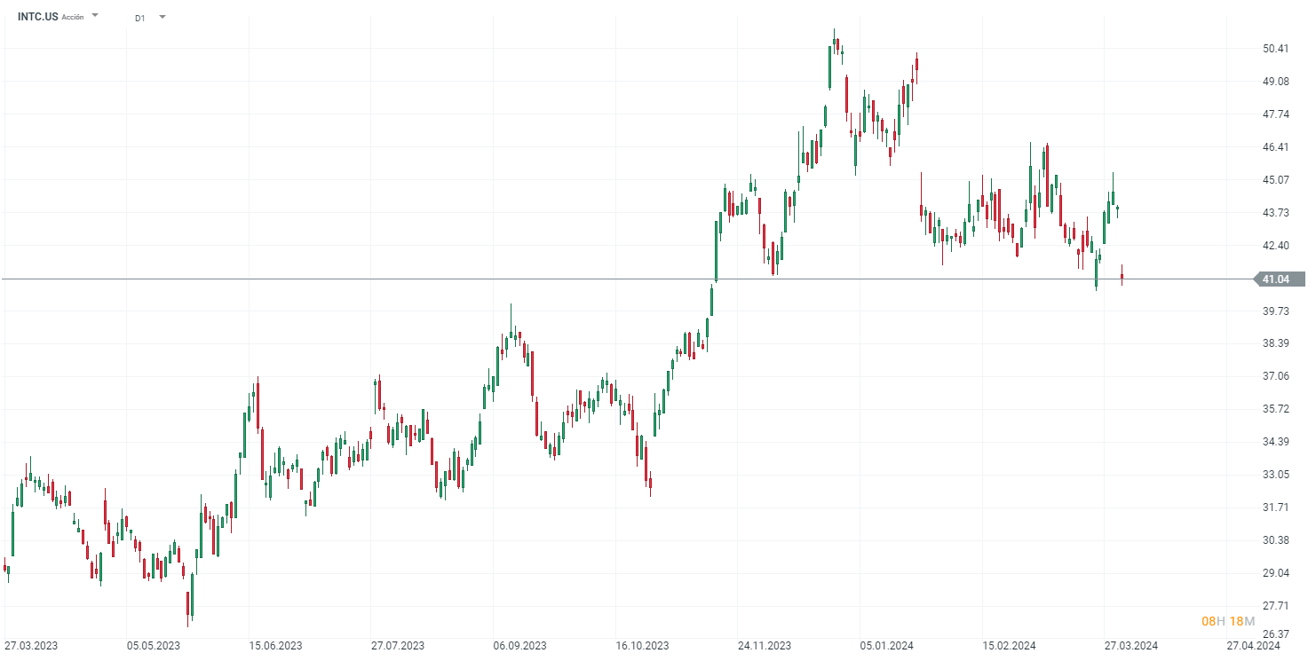
Task: Click the 16.10.2023 date axis label
Action: coord(643,646)
